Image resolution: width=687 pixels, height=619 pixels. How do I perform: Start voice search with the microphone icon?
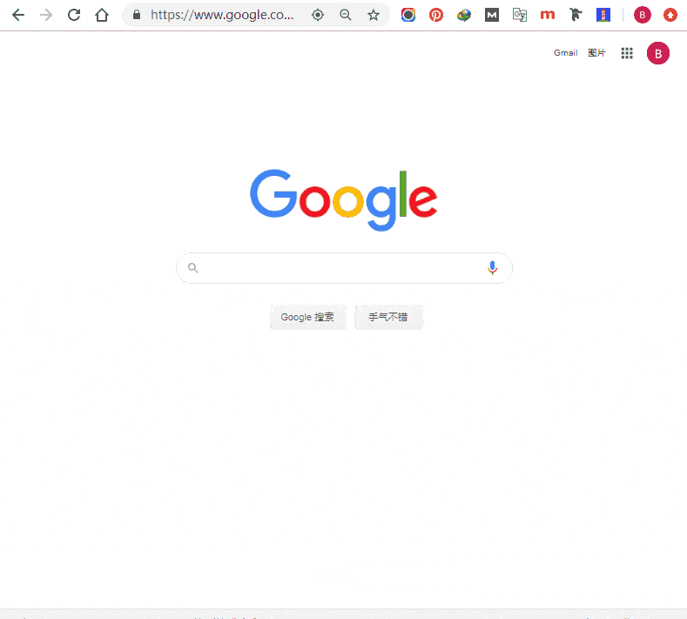[493, 267]
